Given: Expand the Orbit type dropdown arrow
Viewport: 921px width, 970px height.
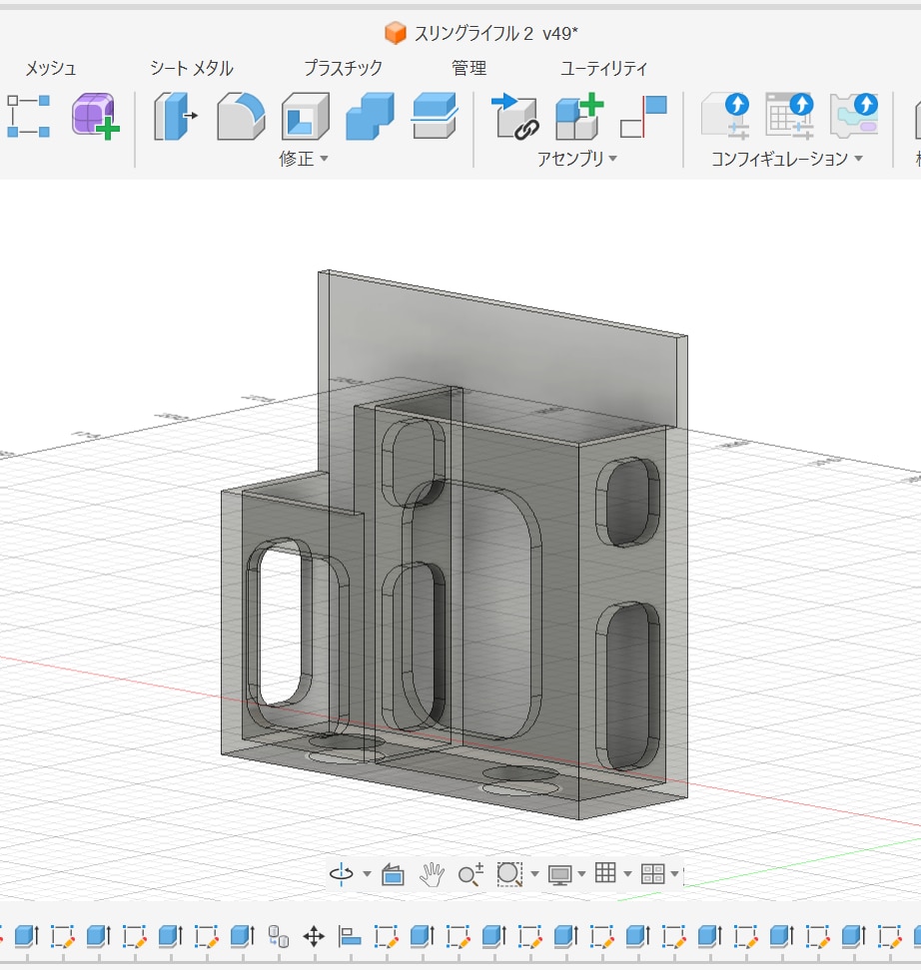Looking at the screenshot, I should (x=367, y=874).
